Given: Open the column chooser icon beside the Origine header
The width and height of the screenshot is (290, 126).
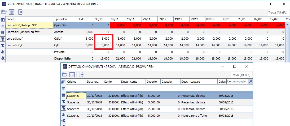Looking at the screenshot, I should pos(63,82).
